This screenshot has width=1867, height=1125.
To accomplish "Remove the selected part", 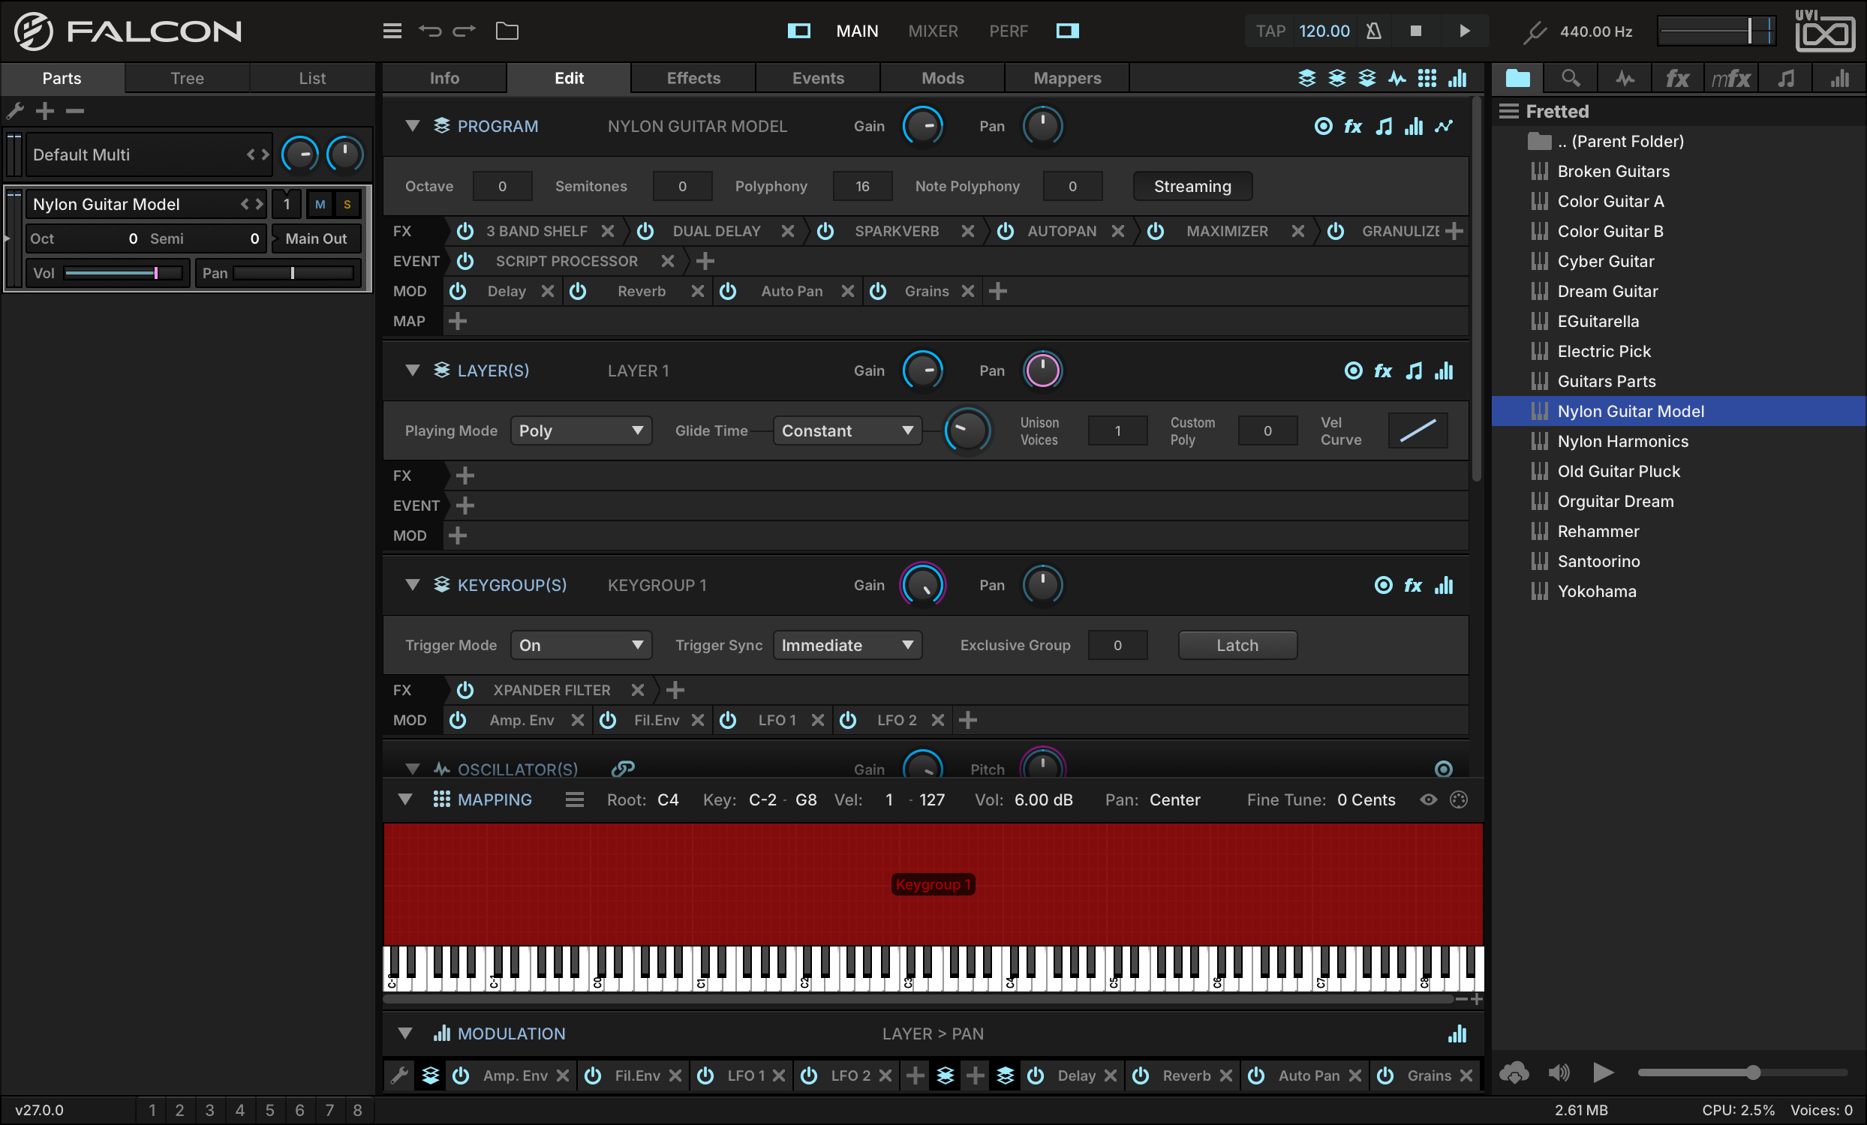I will 74,111.
